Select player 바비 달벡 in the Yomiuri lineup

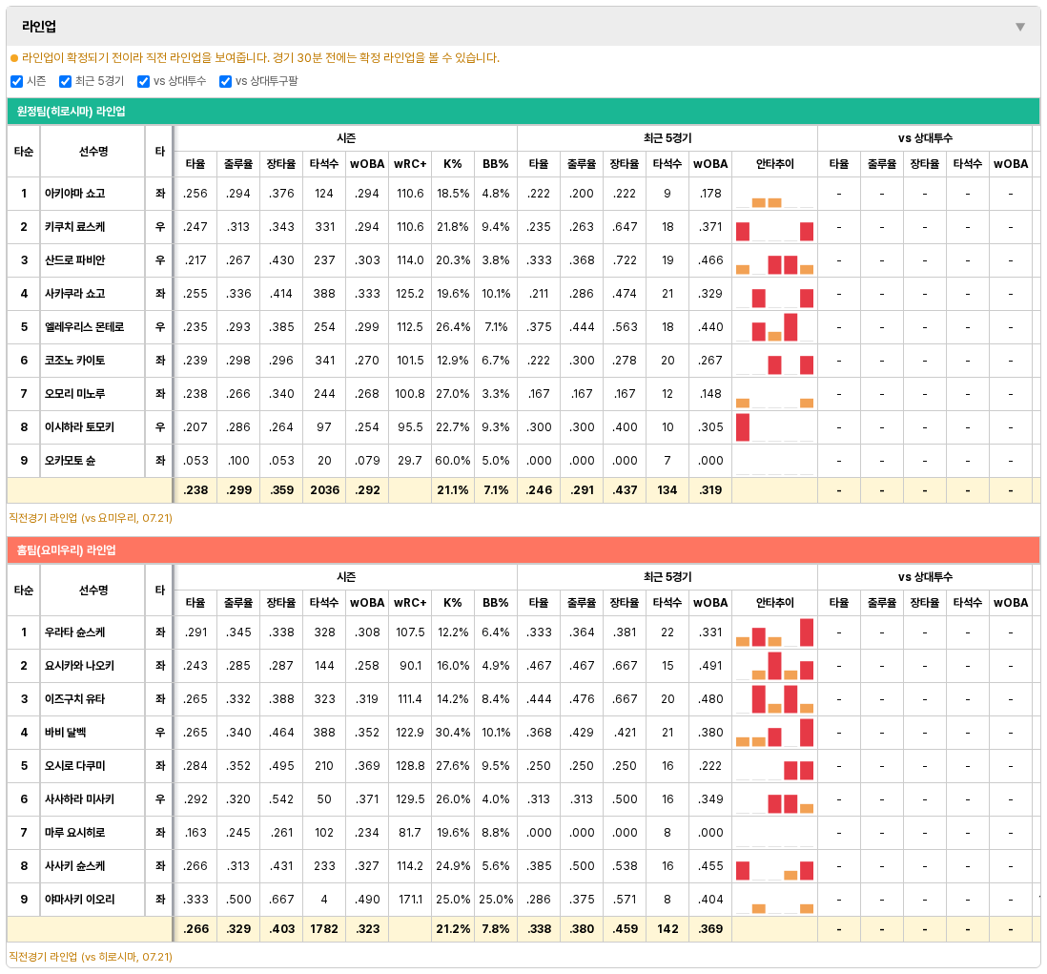pos(66,733)
